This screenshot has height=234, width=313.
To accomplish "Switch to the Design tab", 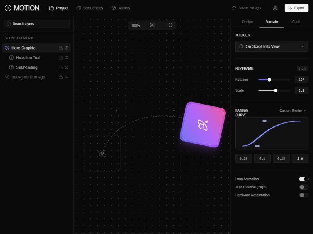I will click(247, 22).
